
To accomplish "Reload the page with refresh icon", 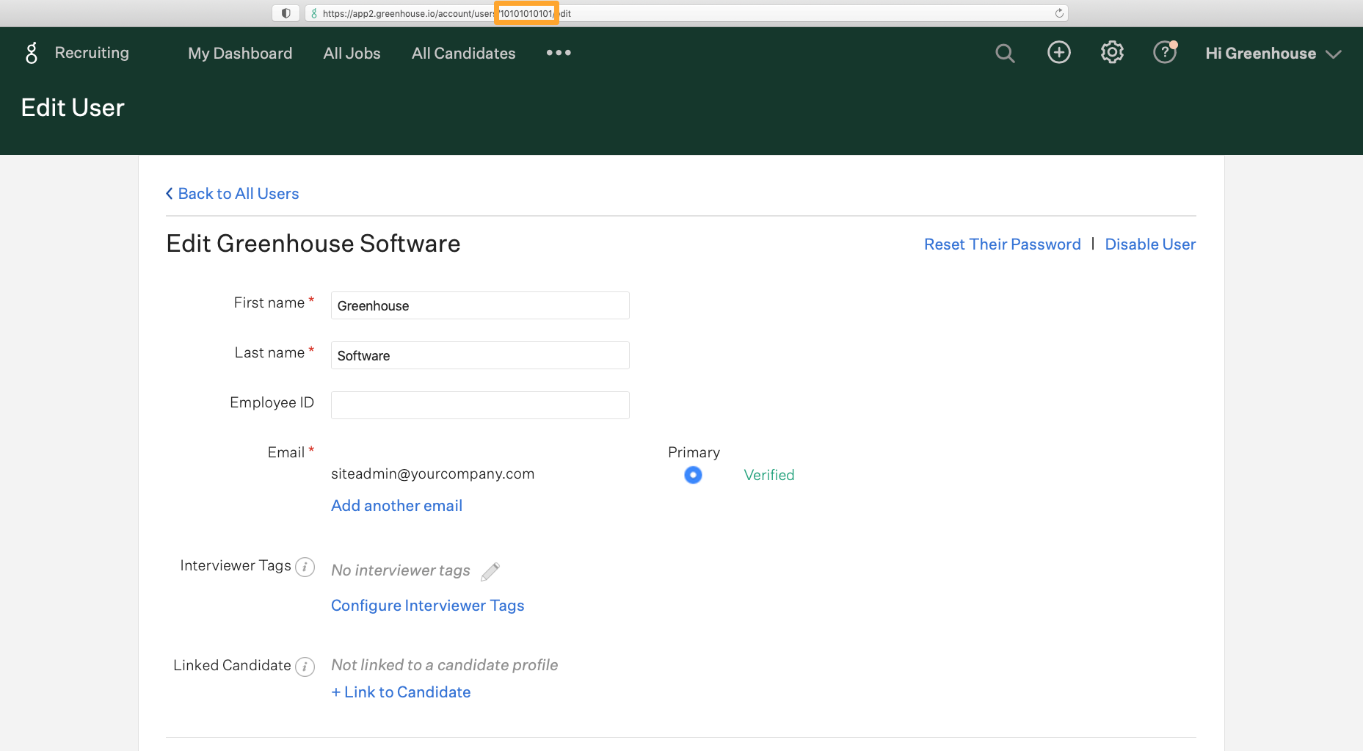I will (x=1059, y=13).
